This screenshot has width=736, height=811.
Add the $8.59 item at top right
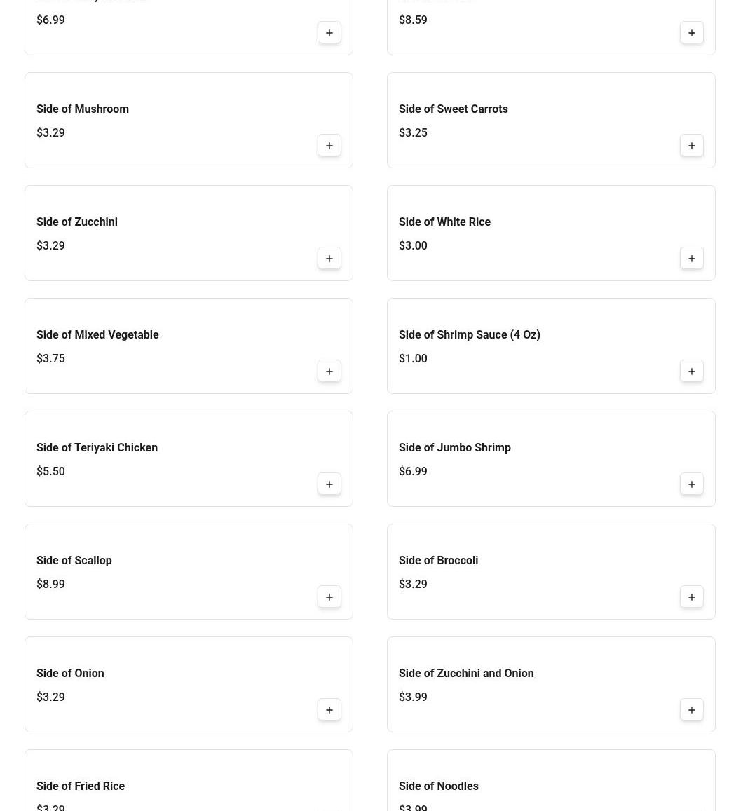pos(691,33)
